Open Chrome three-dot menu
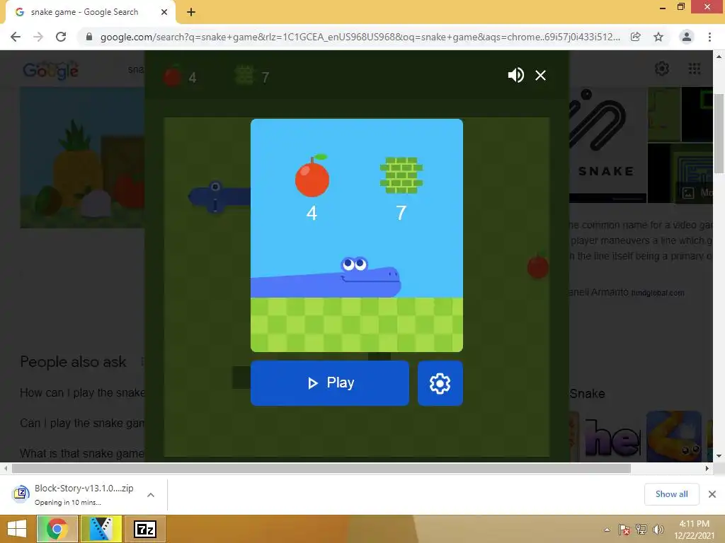This screenshot has width=725, height=543. point(709,37)
